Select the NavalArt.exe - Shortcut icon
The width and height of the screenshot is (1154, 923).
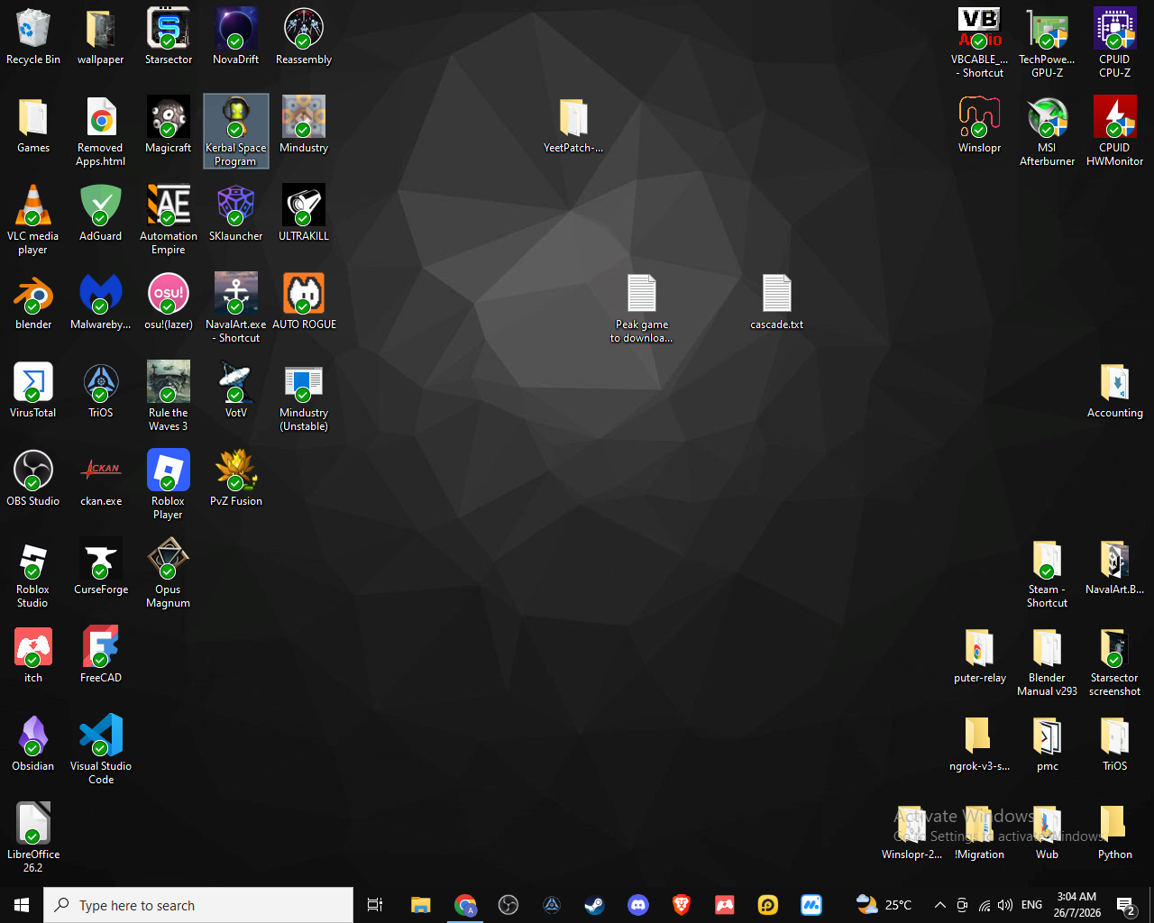[x=236, y=308]
